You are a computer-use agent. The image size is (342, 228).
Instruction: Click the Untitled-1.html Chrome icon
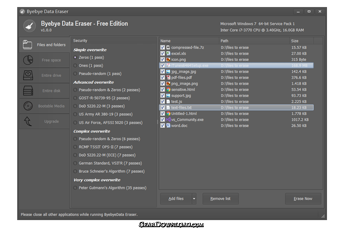pyautogui.click(x=168, y=113)
